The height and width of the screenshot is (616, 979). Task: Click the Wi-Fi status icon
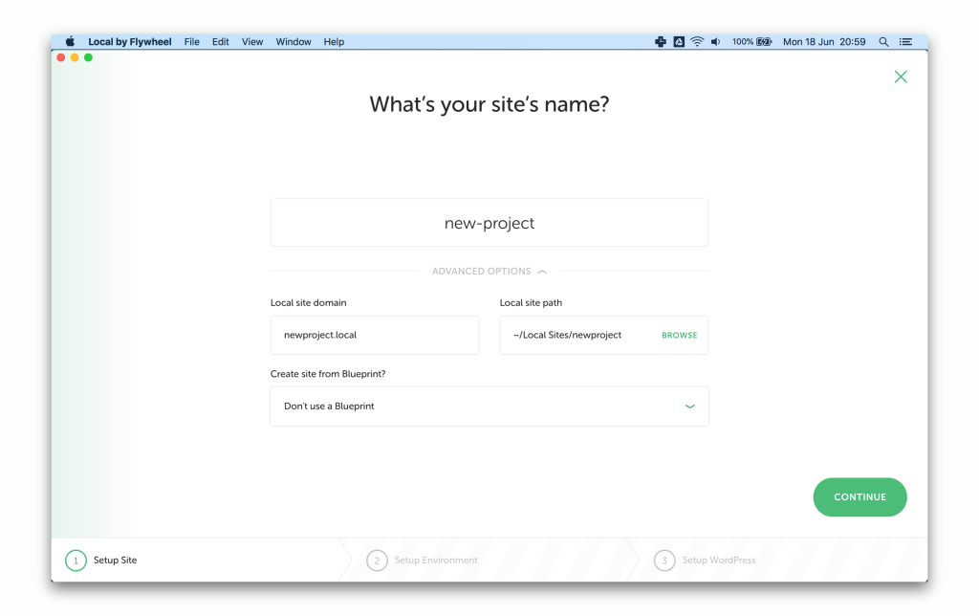click(697, 42)
